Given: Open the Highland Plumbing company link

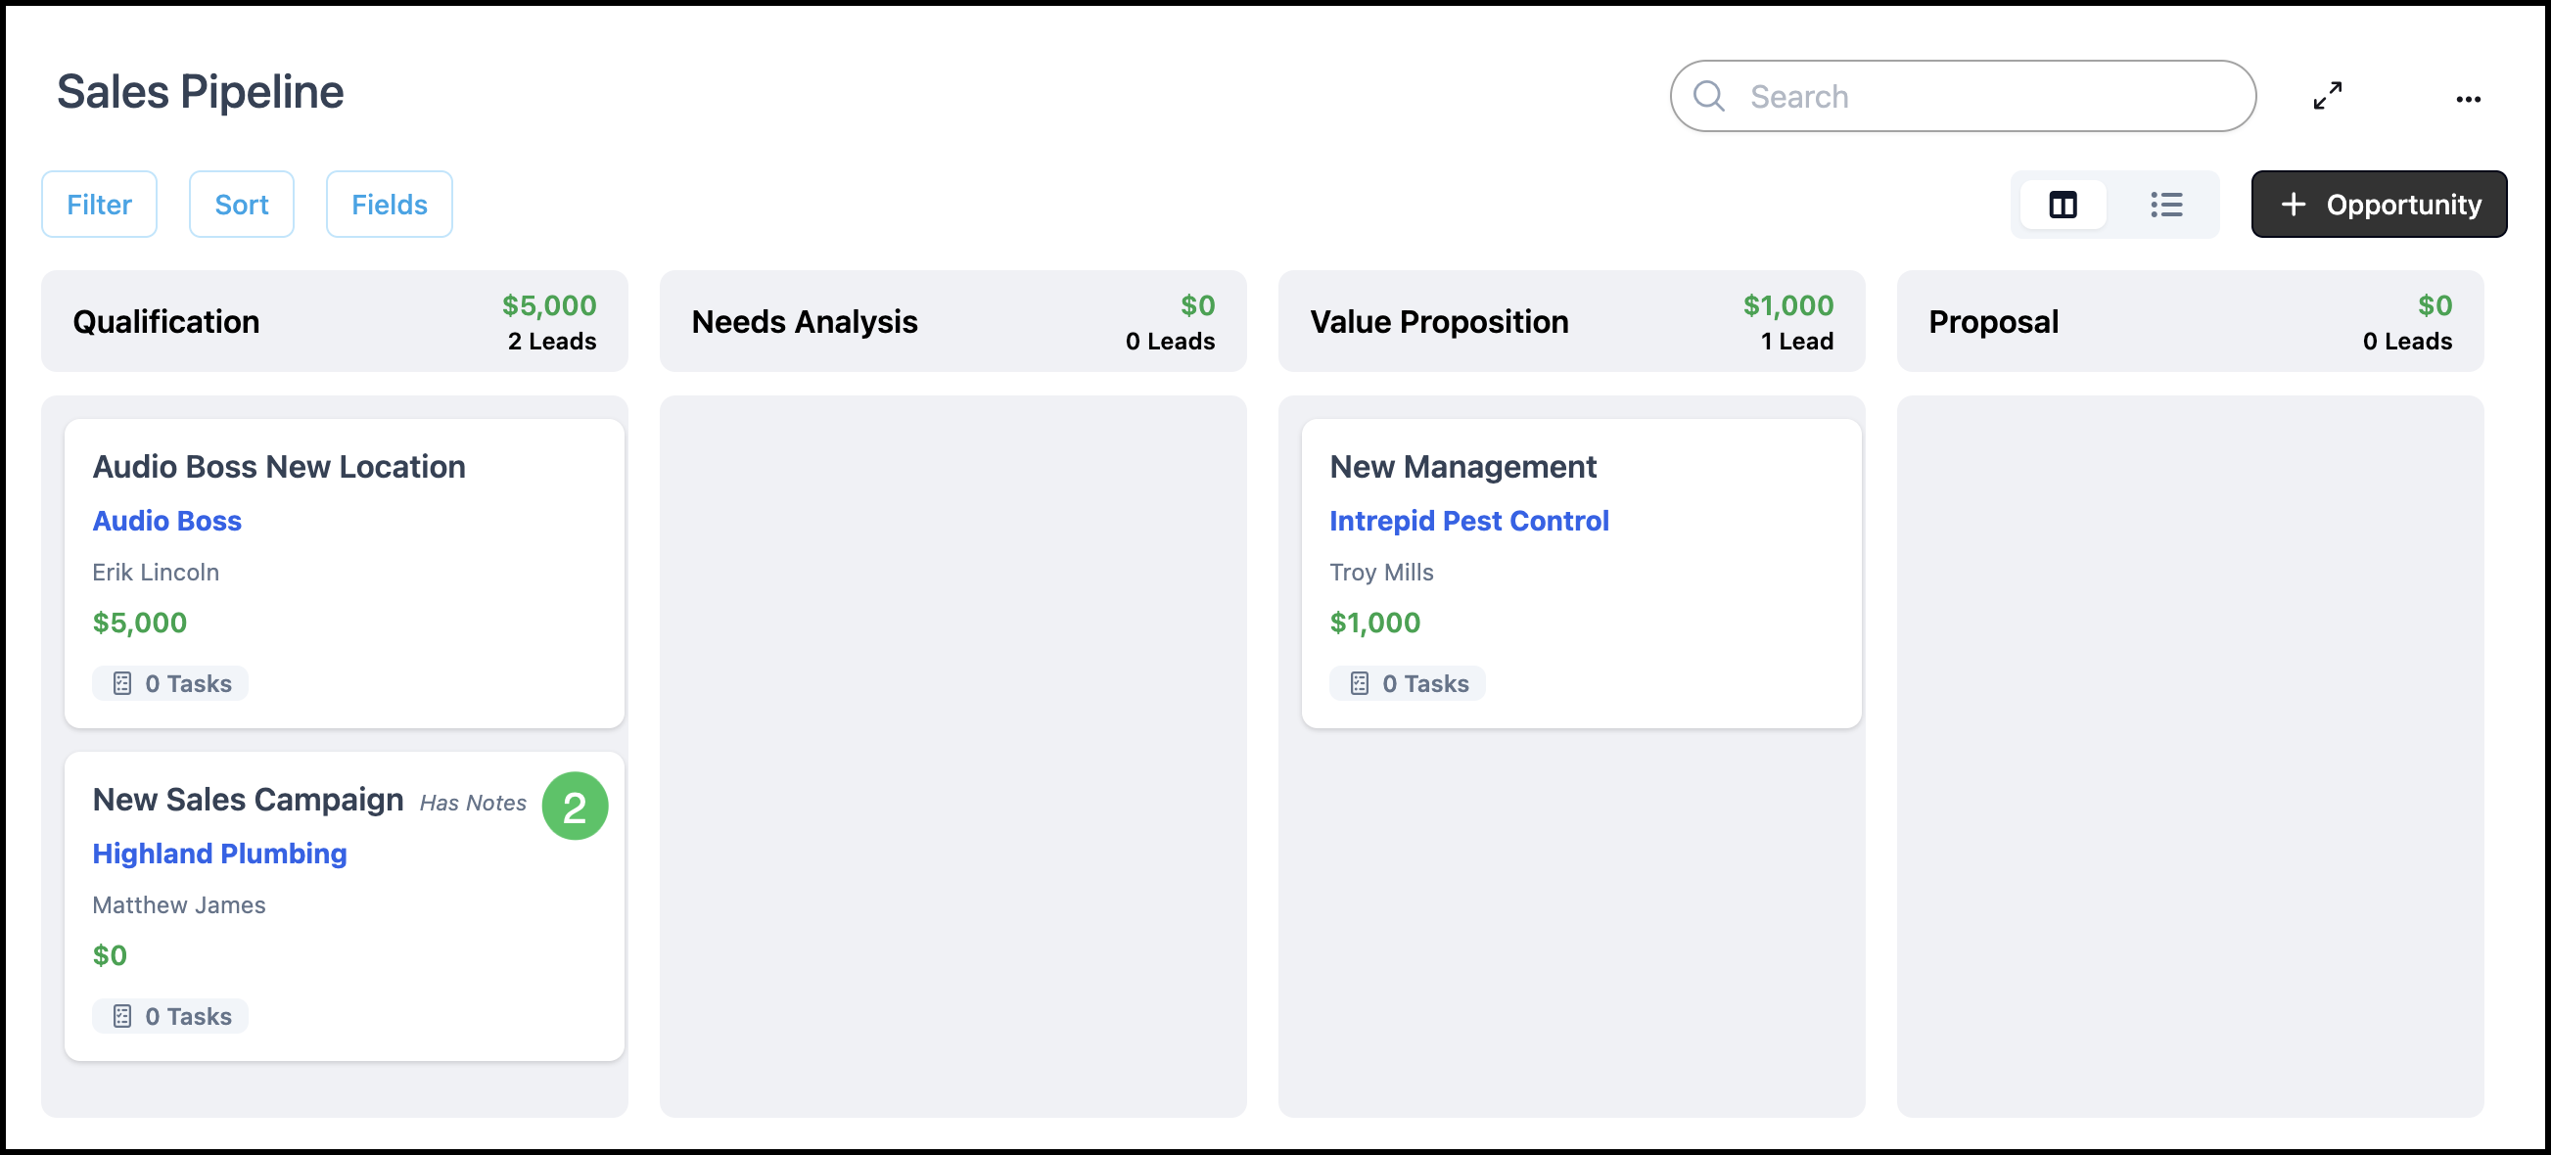Looking at the screenshot, I should pyautogui.click(x=219, y=854).
